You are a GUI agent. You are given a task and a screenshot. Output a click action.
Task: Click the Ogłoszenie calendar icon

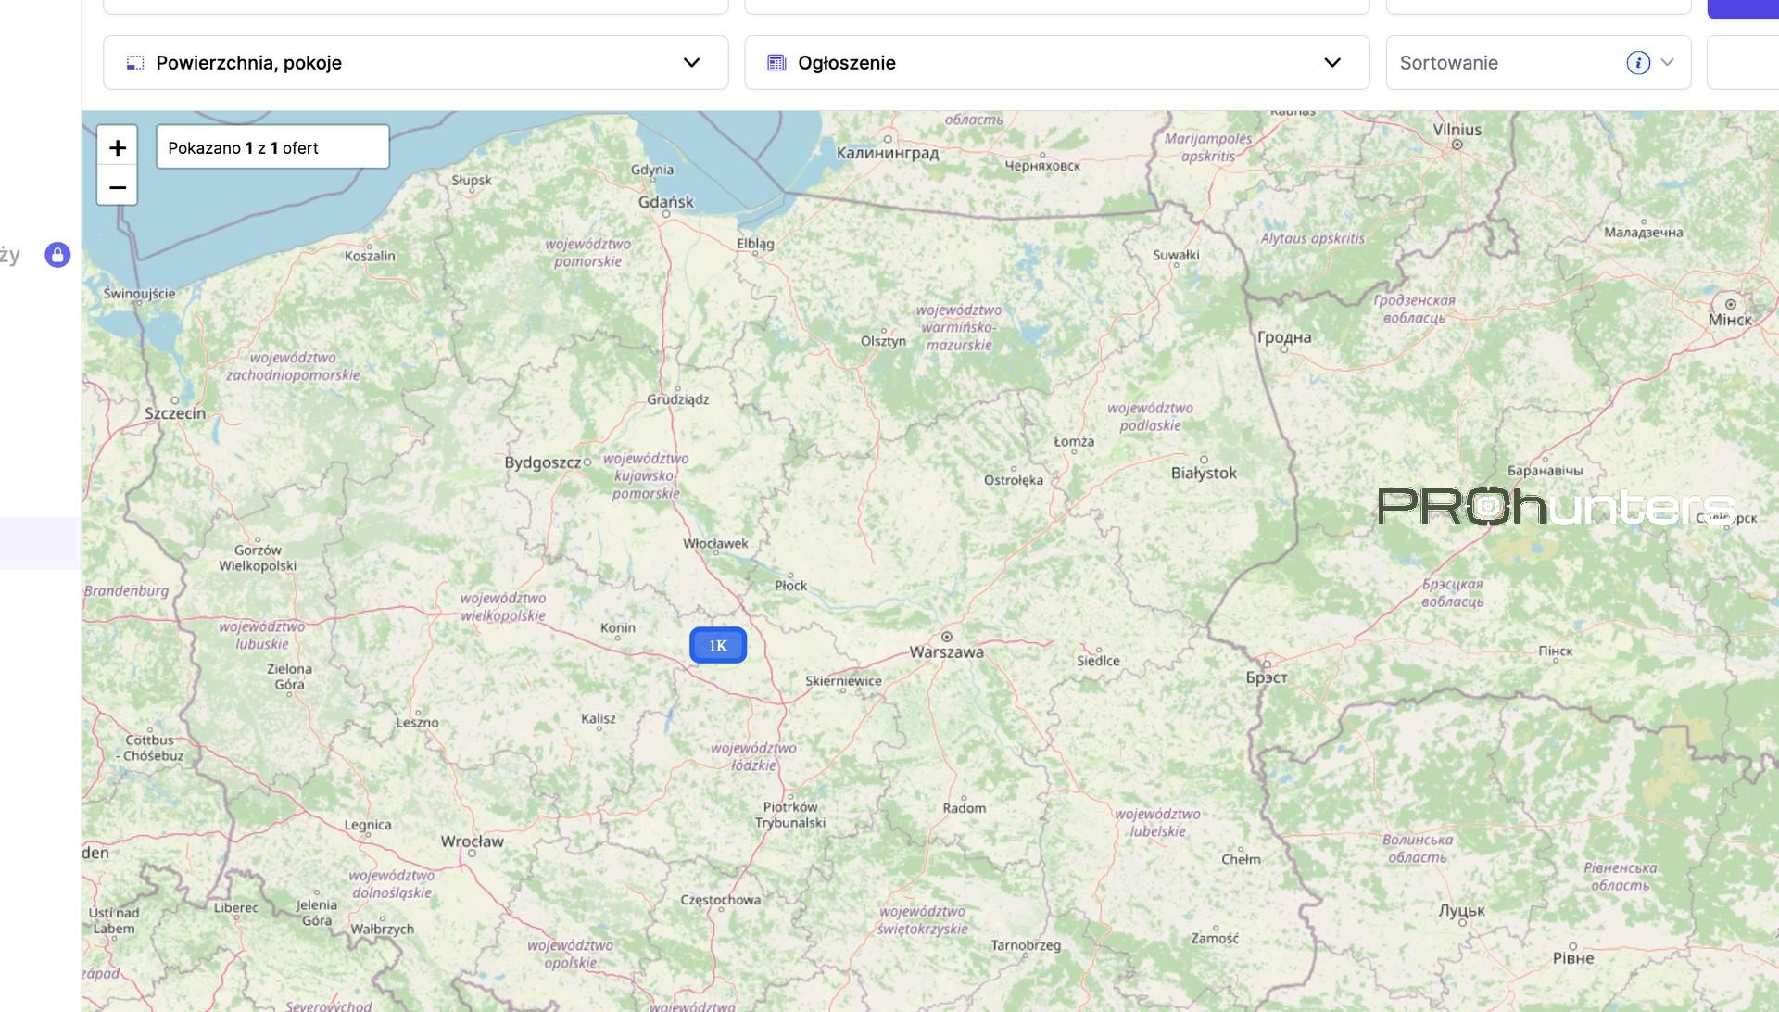pyautogui.click(x=776, y=63)
